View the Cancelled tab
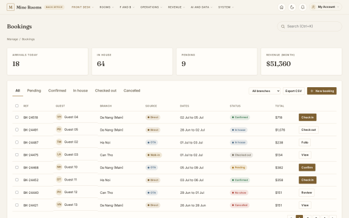The image size is (349, 218). (131, 91)
